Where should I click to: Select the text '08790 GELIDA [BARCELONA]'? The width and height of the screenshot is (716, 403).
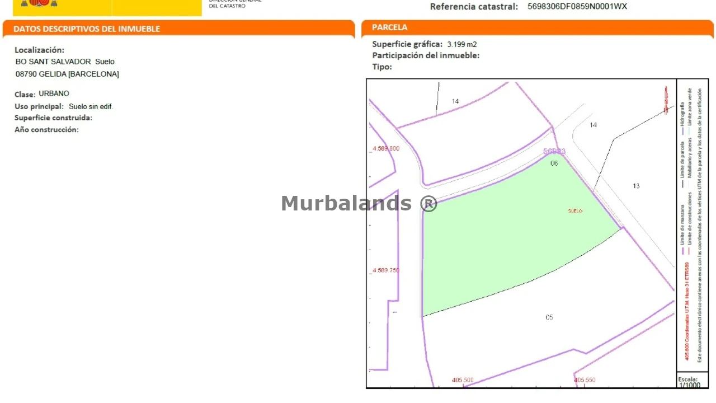point(67,74)
